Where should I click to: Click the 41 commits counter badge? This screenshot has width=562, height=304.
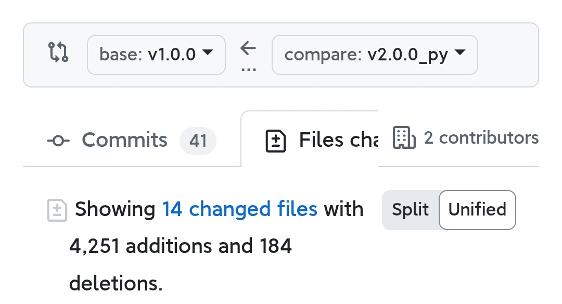198,141
